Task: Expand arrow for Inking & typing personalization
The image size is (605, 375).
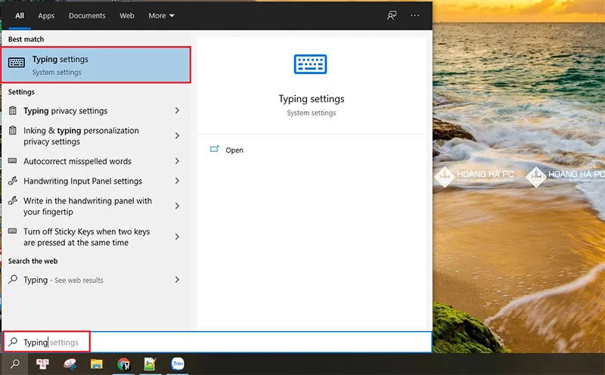Action: 177,136
